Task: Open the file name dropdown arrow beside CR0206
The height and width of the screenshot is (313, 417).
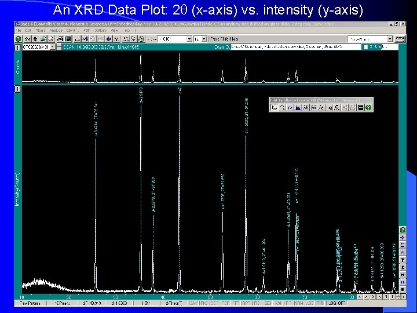Action: (52, 47)
